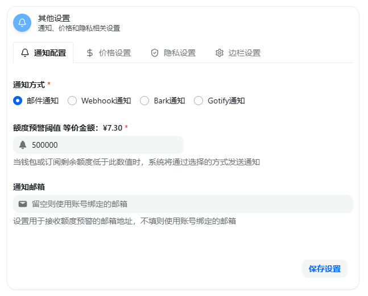Click the hint text below the email field
Screen dimensions: 368x296
[x=125, y=221]
